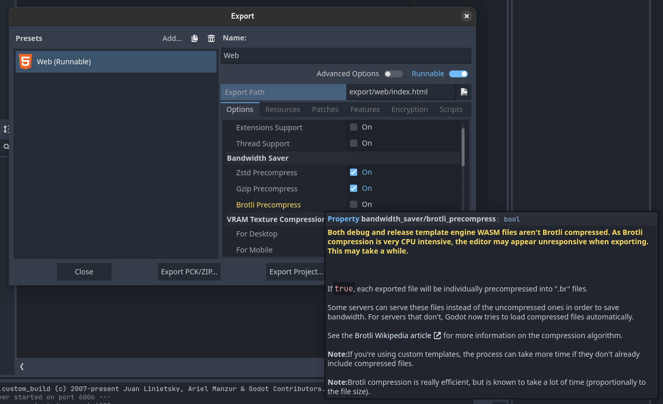The image size is (663, 404).
Task: Switch to the Options tab
Action: point(240,109)
